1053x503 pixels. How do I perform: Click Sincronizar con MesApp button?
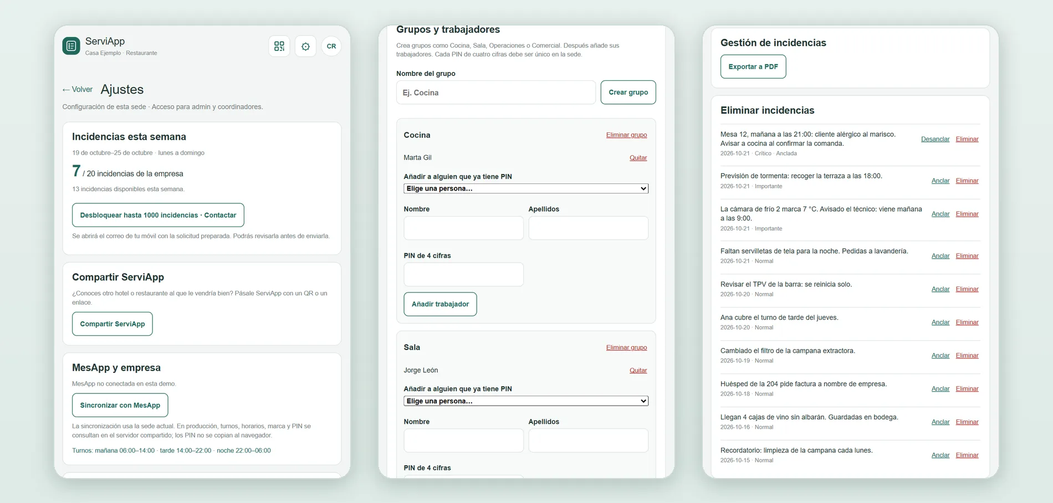[x=120, y=406]
